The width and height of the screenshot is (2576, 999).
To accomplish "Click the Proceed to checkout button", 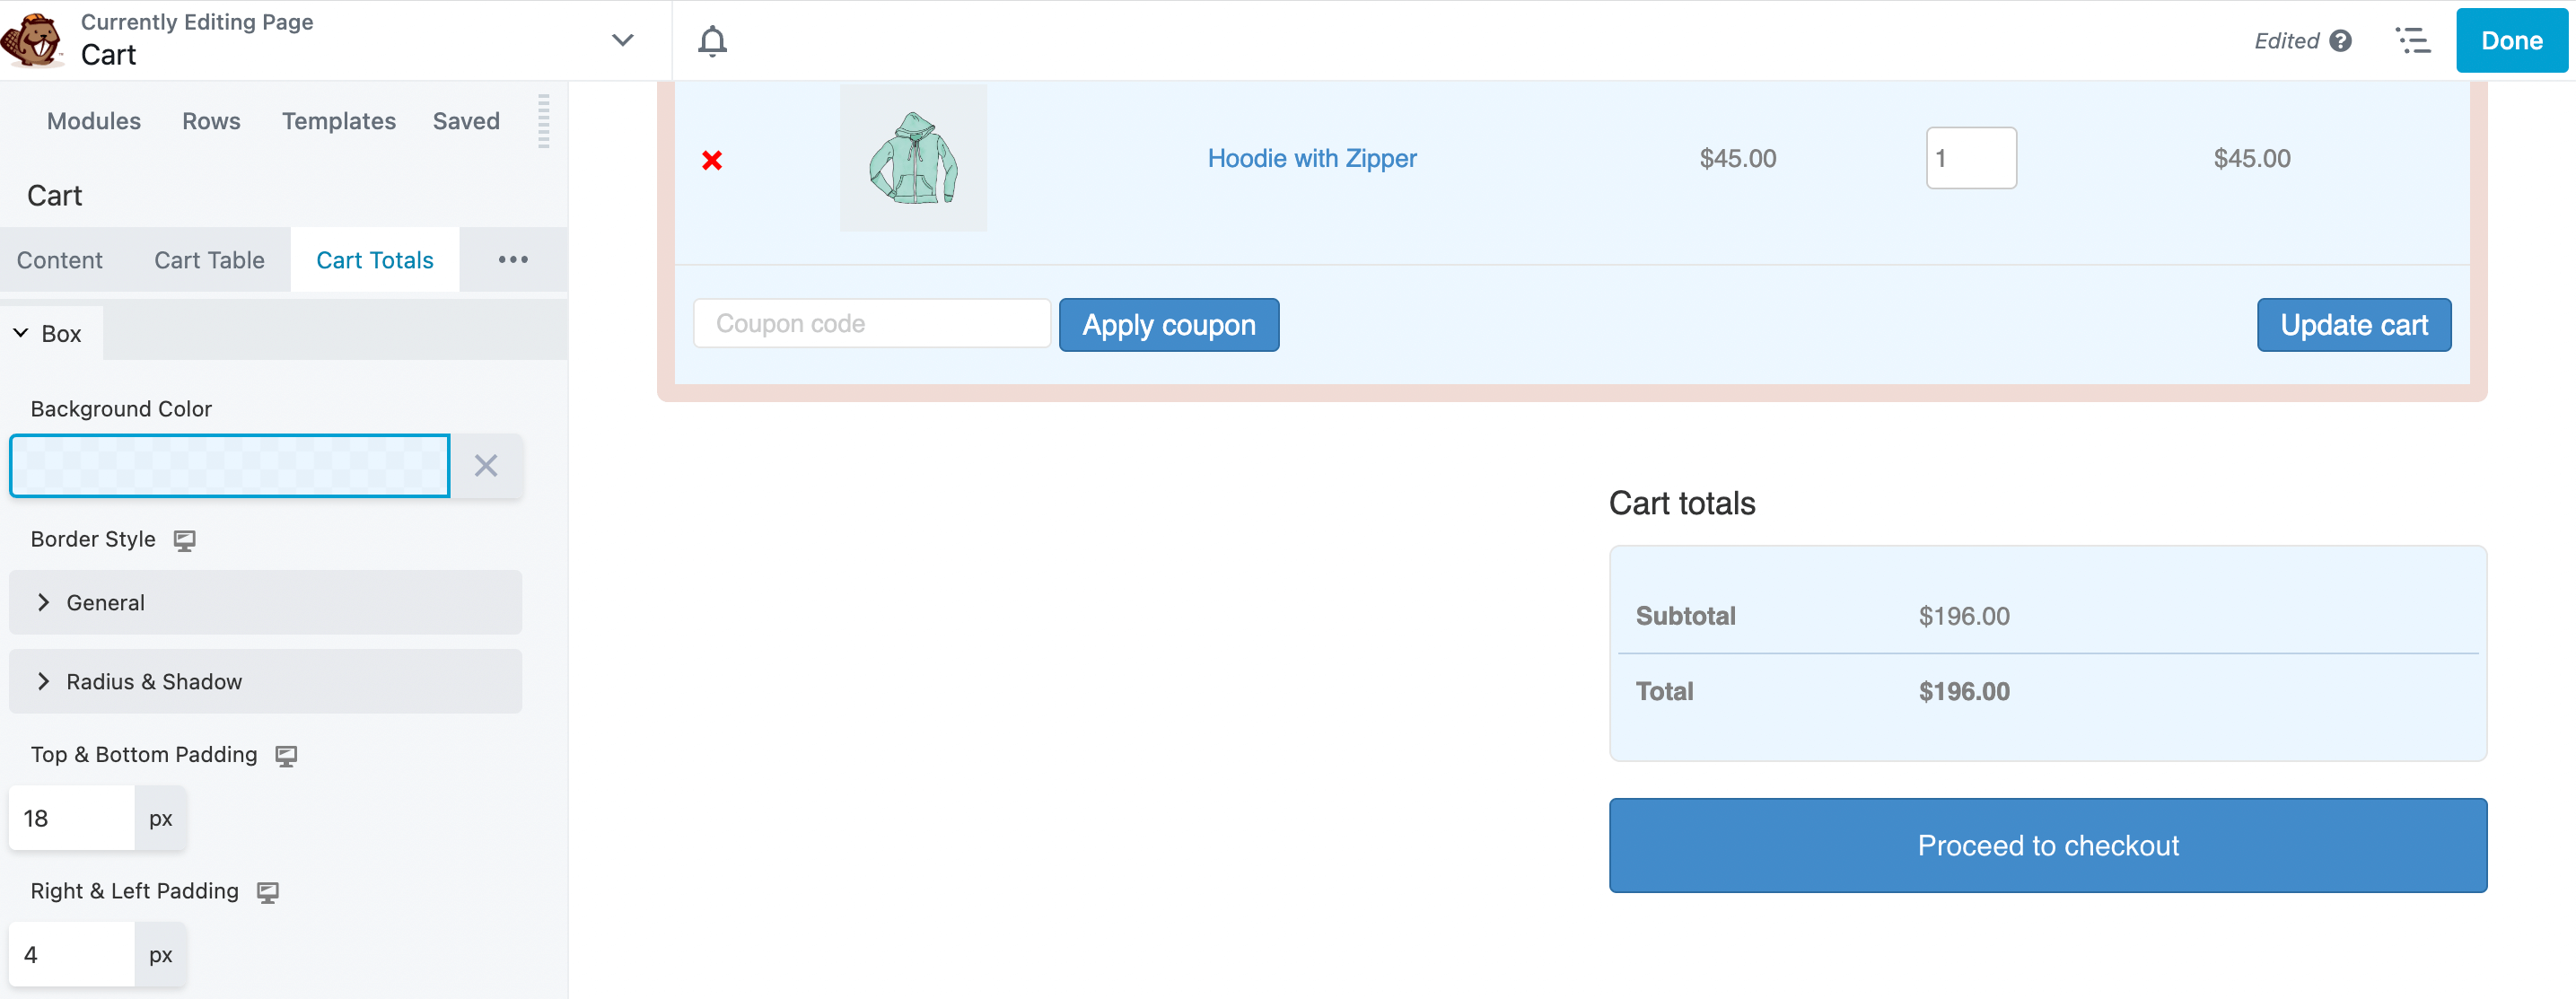I will [2048, 846].
